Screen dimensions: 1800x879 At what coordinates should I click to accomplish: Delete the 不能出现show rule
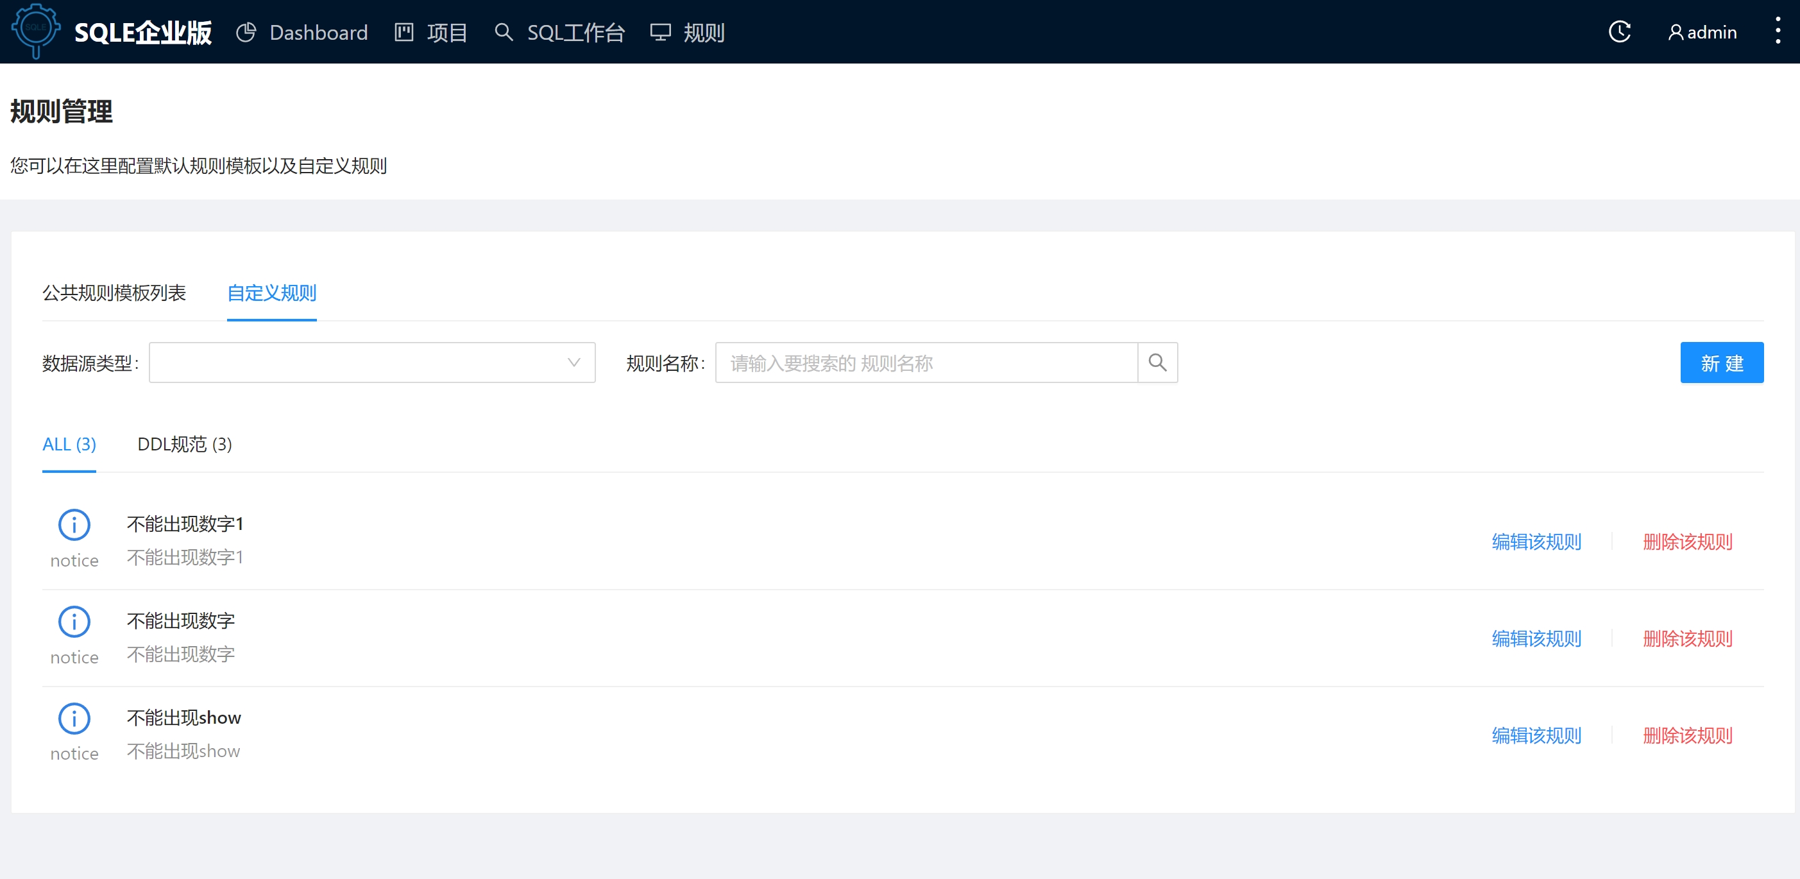1688,736
